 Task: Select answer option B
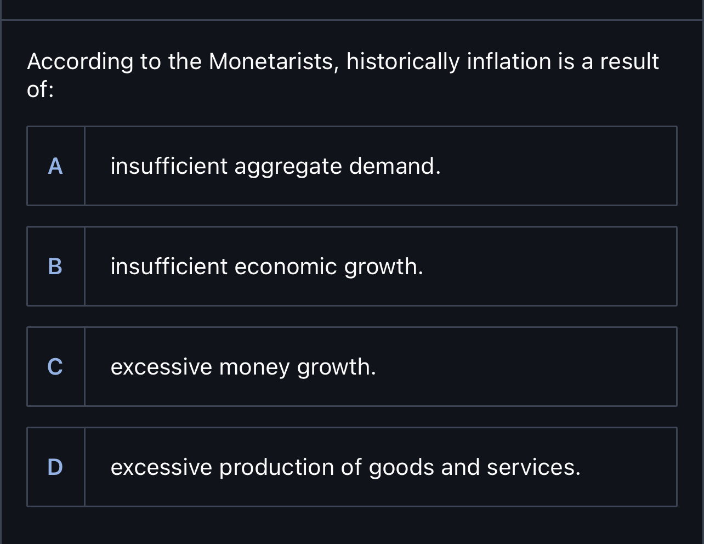click(351, 266)
